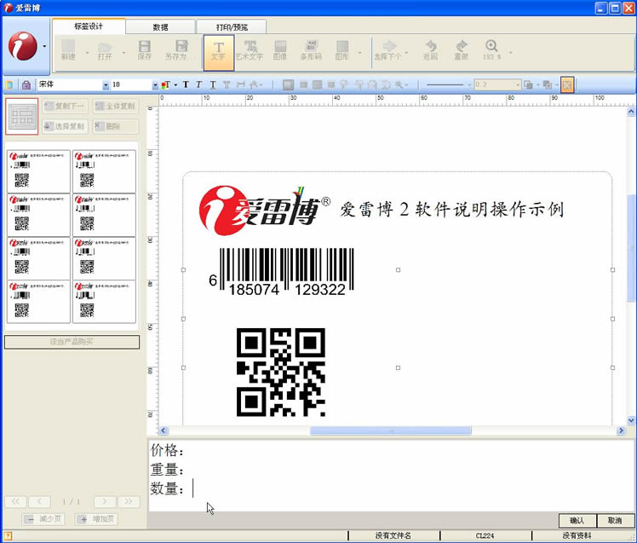Select the page layout thumbnail with red border
Screen dimensions: 637x543
[22, 116]
